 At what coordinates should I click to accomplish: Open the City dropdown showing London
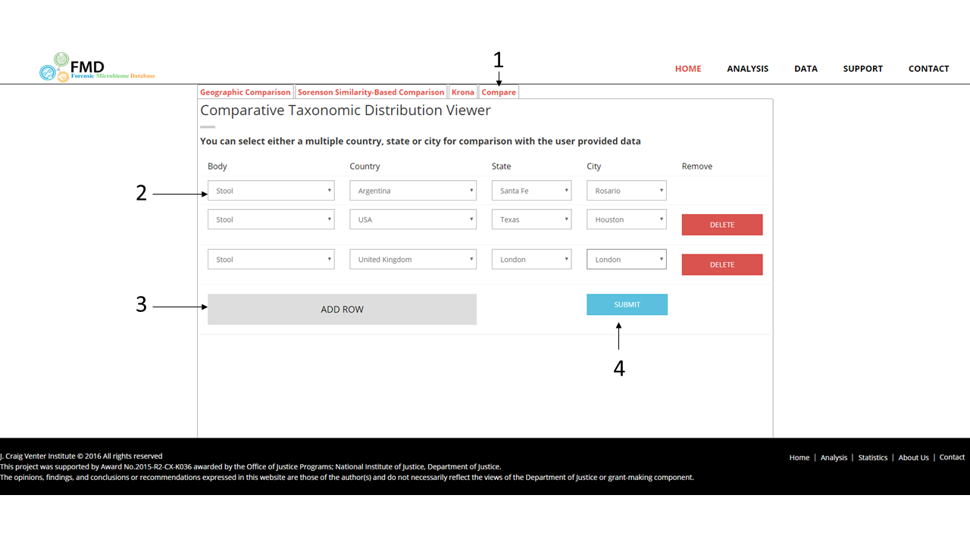point(627,259)
